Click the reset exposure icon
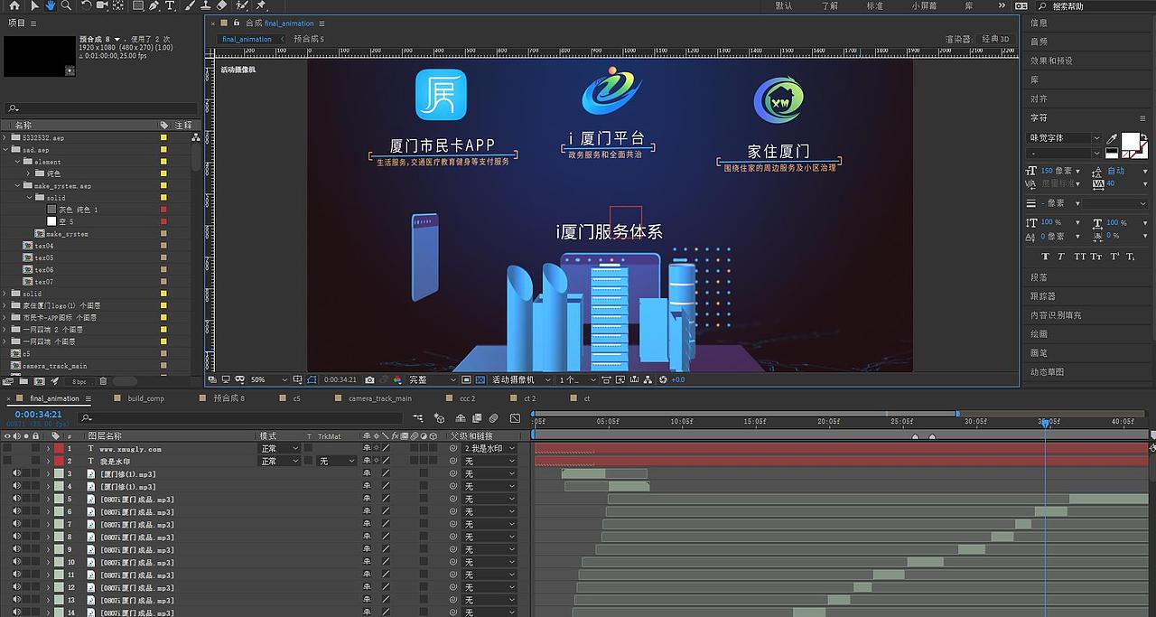The height and width of the screenshot is (617, 1156). coord(662,379)
